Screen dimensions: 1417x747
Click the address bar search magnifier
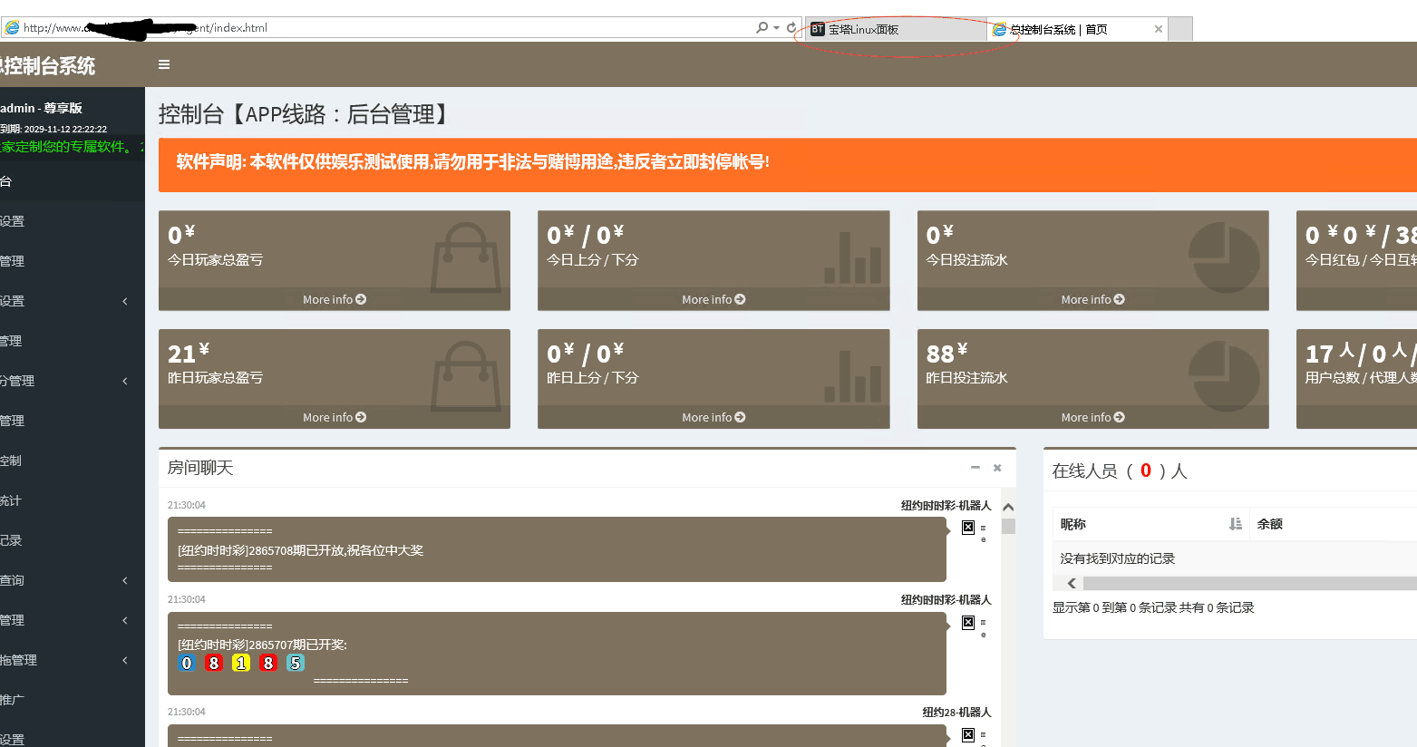(x=762, y=28)
